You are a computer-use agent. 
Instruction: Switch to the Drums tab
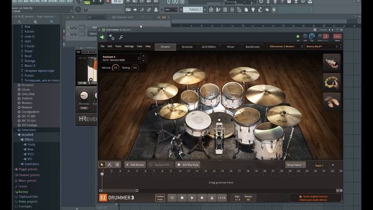166,47
